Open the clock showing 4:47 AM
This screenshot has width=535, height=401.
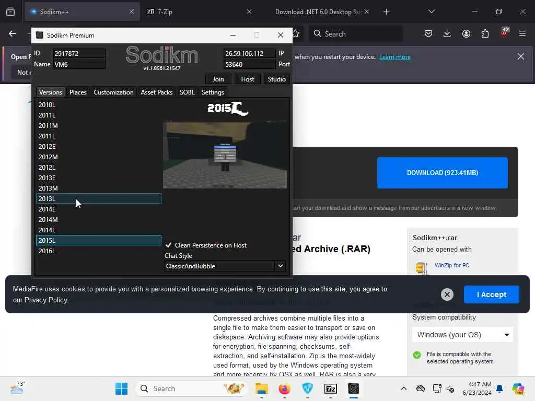coord(476,388)
